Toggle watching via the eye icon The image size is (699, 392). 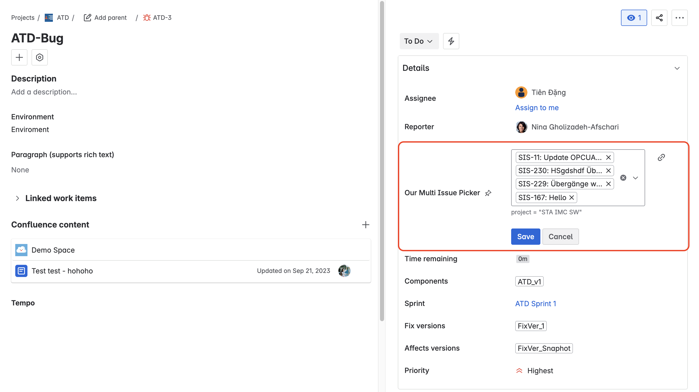(634, 18)
